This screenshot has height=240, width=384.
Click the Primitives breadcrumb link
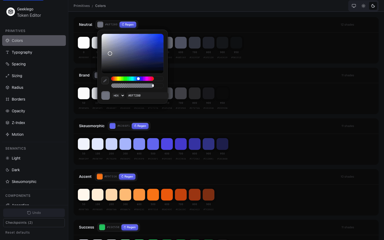82,6
